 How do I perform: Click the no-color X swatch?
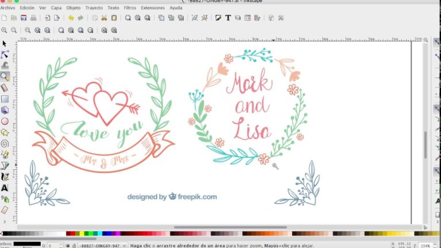[1, 234]
